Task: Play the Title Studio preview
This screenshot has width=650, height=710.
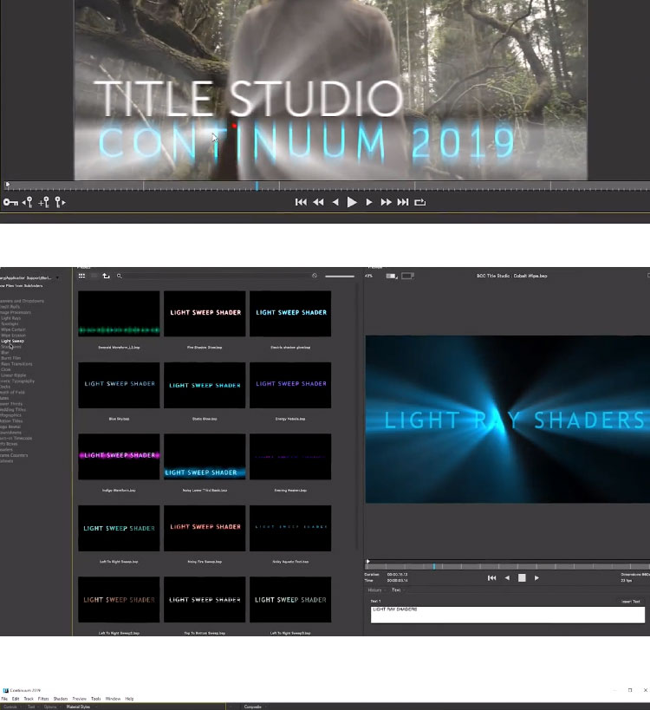Action: pos(352,202)
